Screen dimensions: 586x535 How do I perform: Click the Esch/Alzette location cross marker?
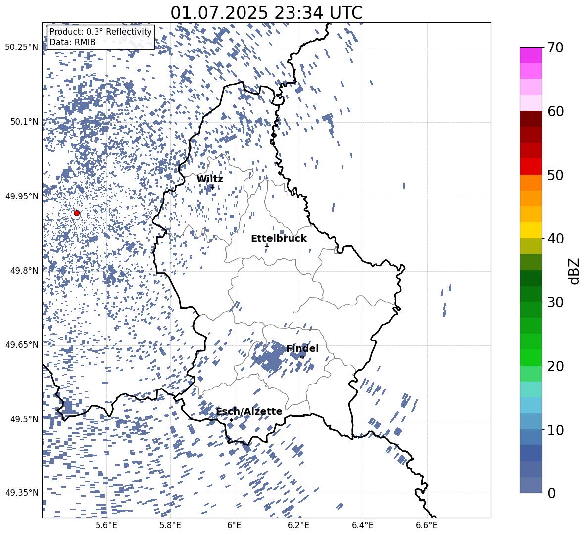tap(231, 420)
